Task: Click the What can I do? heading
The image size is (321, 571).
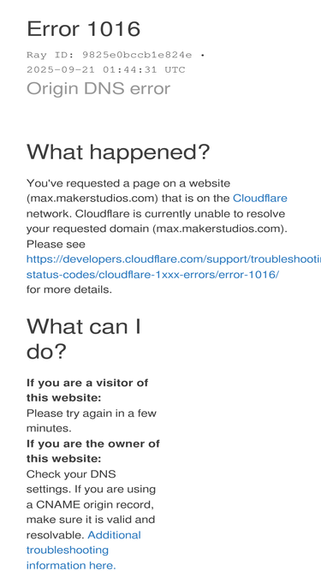Action: point(84,339)
